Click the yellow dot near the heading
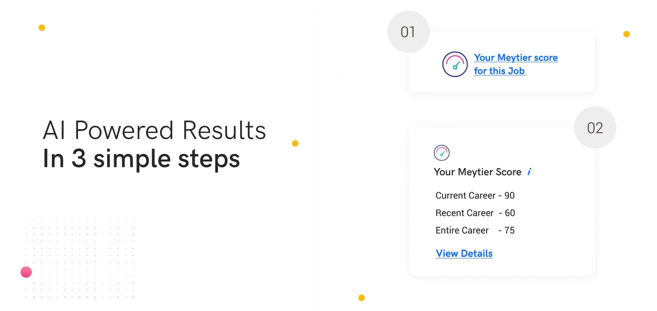 (x=295, y=143)
